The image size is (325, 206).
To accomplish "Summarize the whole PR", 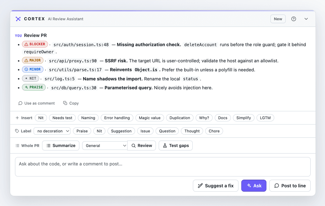I will 61,145.
